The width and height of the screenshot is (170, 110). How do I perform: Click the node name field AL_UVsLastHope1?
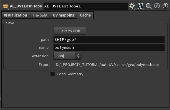86,6
